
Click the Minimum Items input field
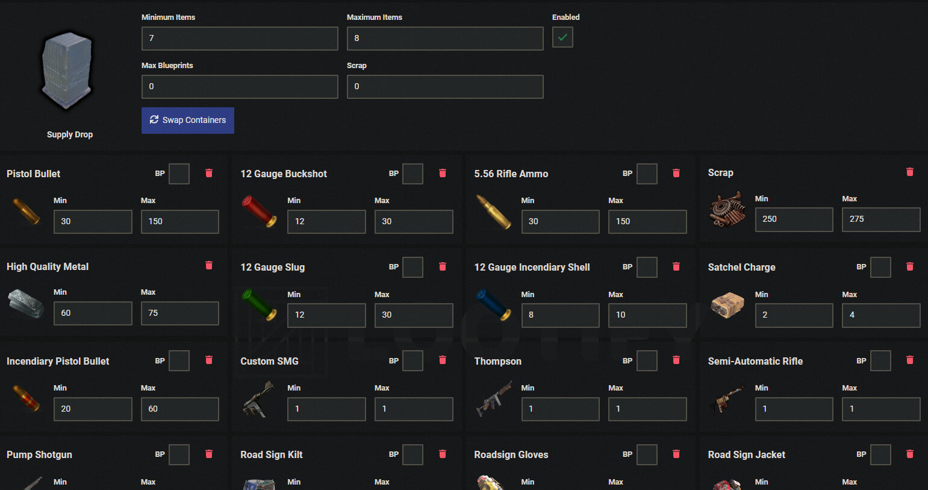click(239, 39)
